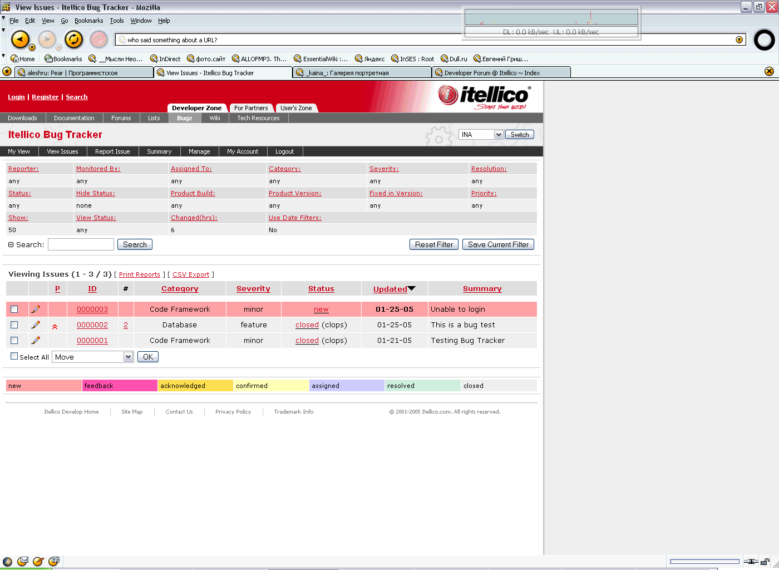This screenshot has height=570, width=779.
Task: Click the 'feedback' status color legend
Action: pyautogui.click(x=120, y=386)
